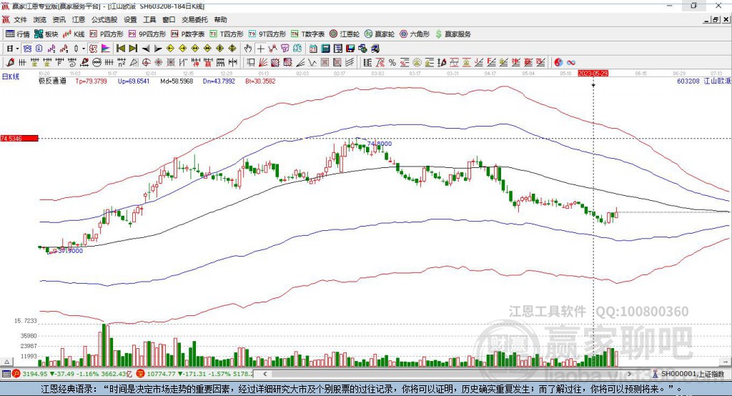
Task: Expand the 日 period dropdown arrow
Action: click(x=17, y=49)
